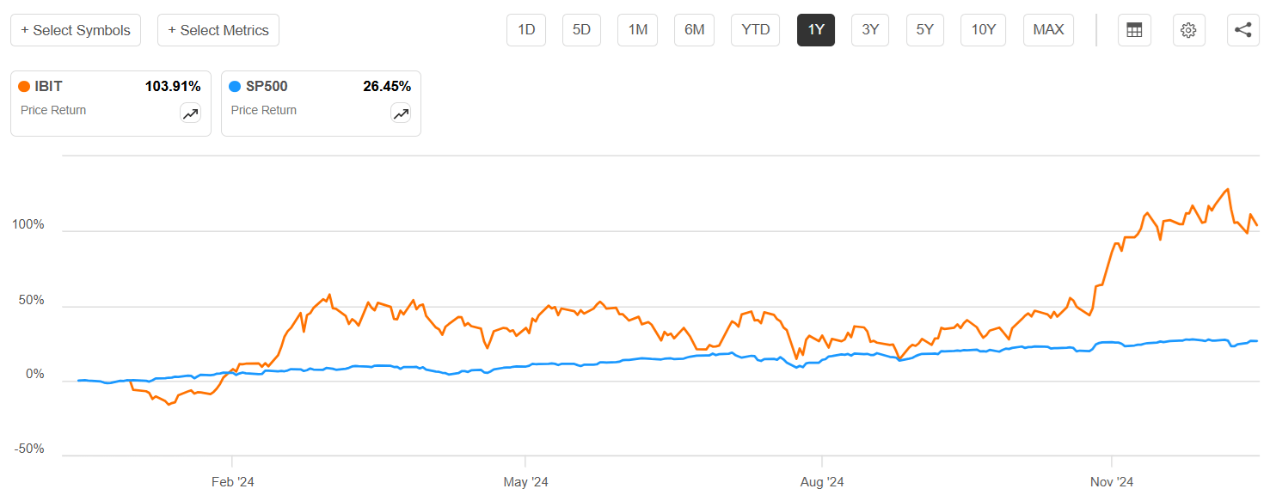Select the 10Y range

[983, 29]
